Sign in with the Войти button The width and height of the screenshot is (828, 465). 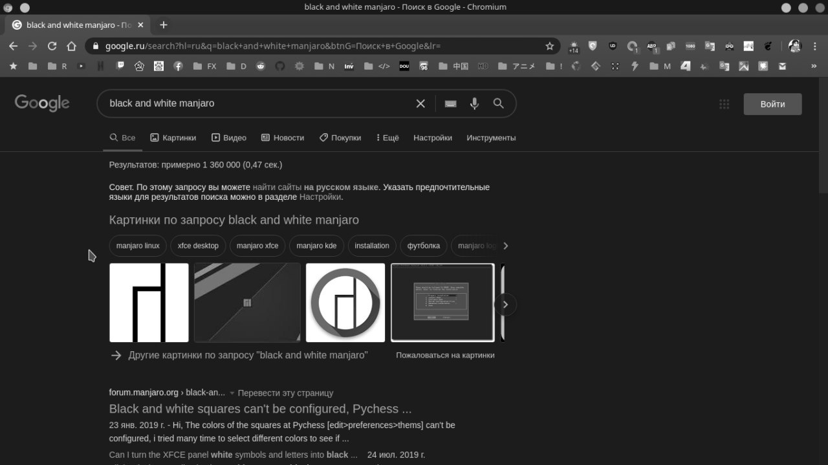coord(772,104)
